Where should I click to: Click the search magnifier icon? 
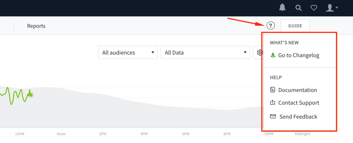(x=298, y=8)
